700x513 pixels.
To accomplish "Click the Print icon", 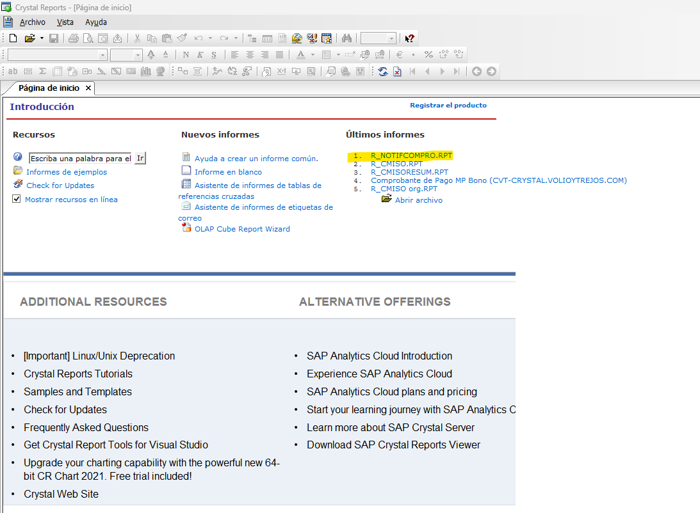I will 74,38.
